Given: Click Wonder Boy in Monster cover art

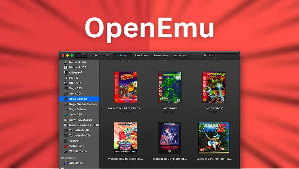Looking at the screenshot, I should [170, 138].
